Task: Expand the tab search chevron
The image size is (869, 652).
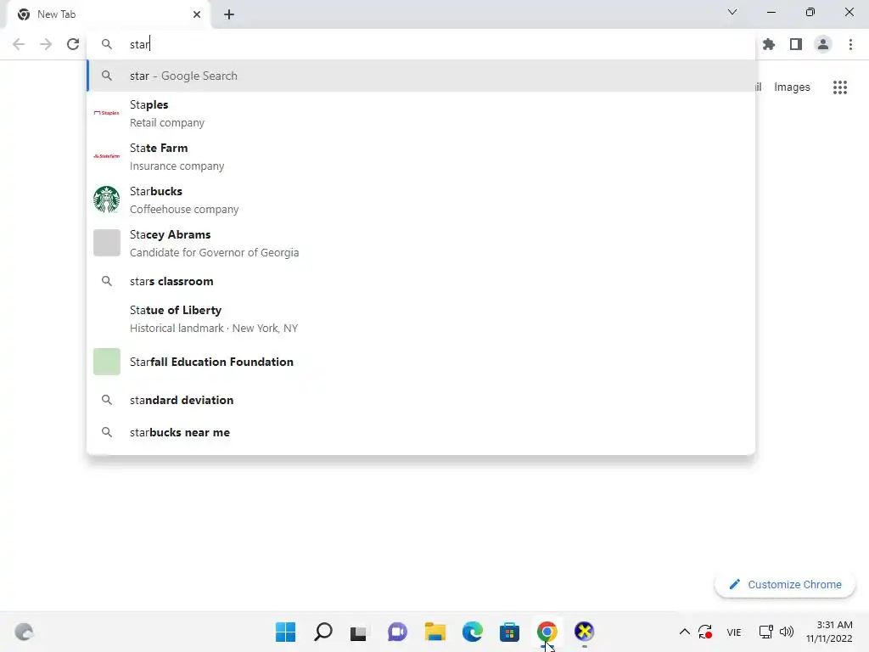Action: tap(732, 12)
